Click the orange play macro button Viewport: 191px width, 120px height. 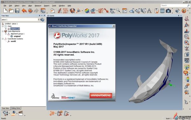[184, 11]
